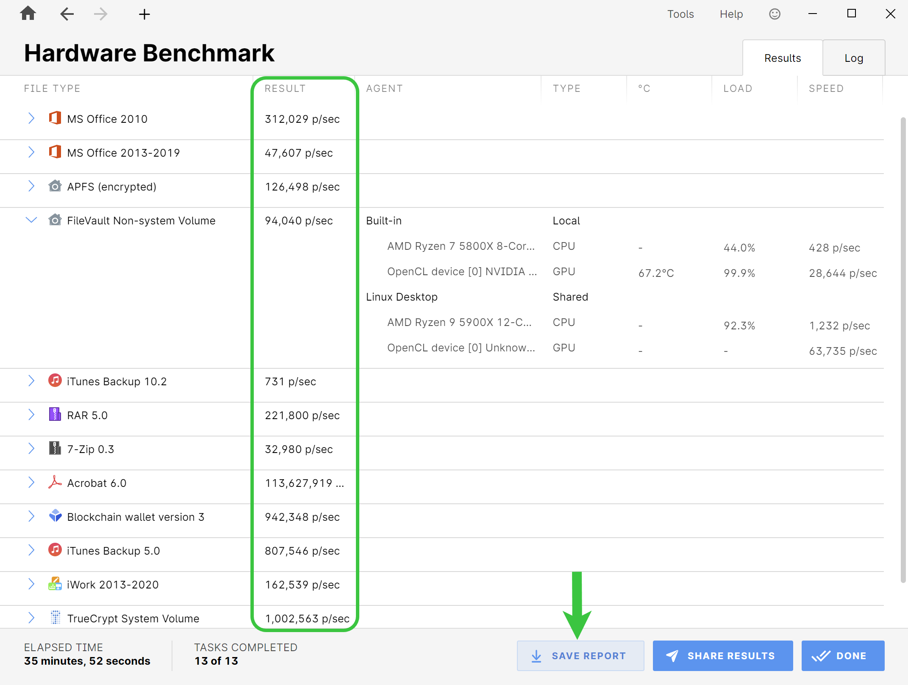Click the APFS (encrypted) disk icon
Image resolution: width=908 pixels, height=685 pixels.
coord(55,186)
